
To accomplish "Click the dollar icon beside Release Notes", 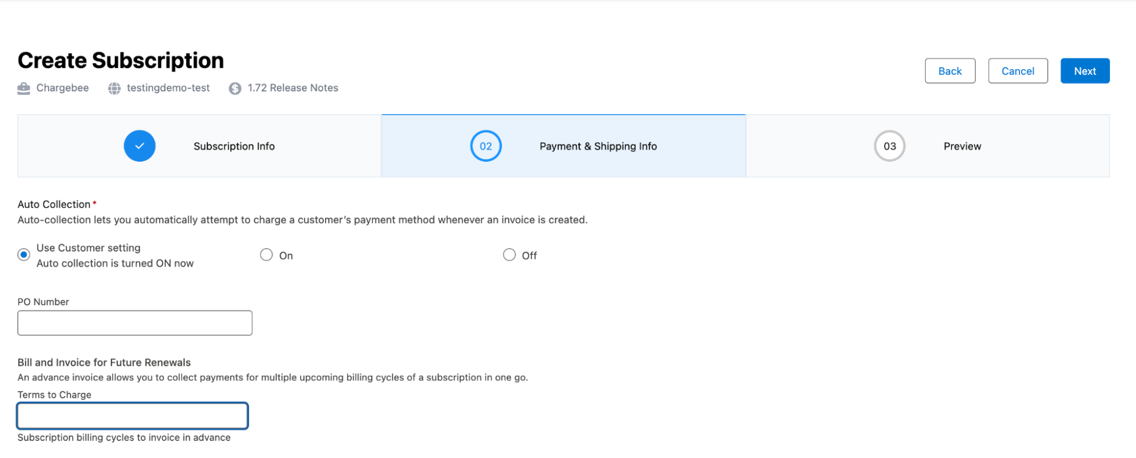I will 235,89.
